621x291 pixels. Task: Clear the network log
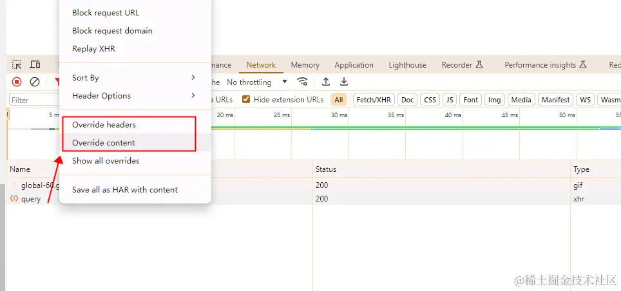point(35,82)
